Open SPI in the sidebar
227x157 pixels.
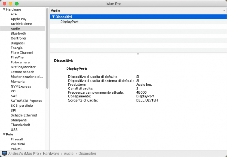tap(13, 110)
